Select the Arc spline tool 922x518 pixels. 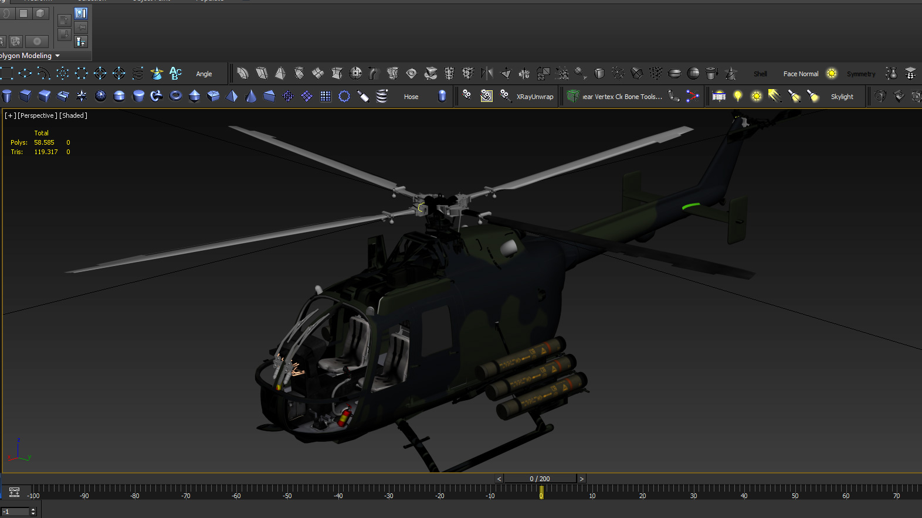point(44,73)
